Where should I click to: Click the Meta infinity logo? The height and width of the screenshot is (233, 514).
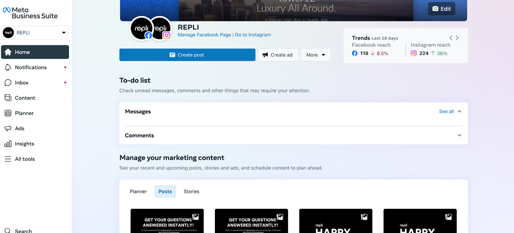coord(6,10)
